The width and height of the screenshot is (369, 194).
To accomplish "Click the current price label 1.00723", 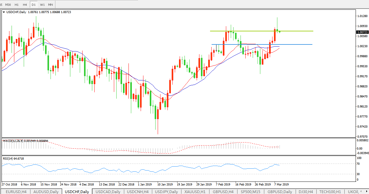I will point(362,32).
